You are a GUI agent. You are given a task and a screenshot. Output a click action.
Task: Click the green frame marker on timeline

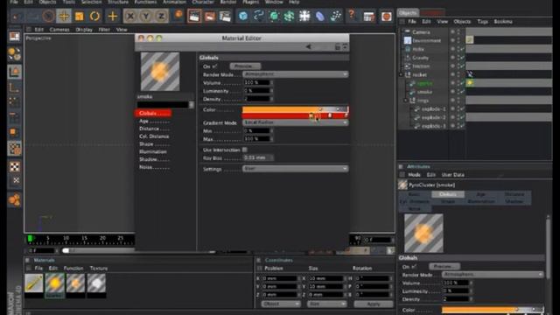click(x=31, y=238)
